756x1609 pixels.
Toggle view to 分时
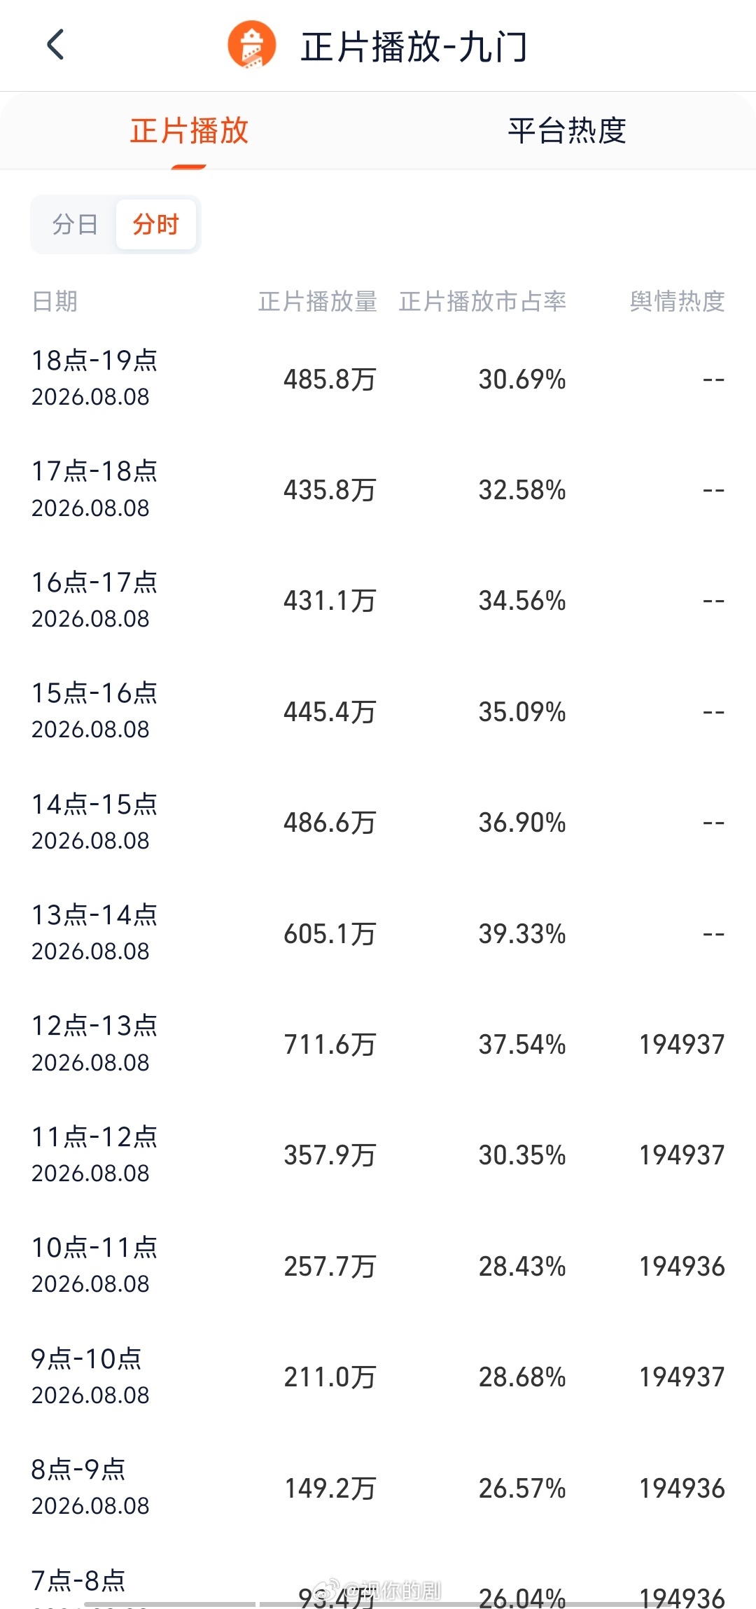click(x=156, y=224)
